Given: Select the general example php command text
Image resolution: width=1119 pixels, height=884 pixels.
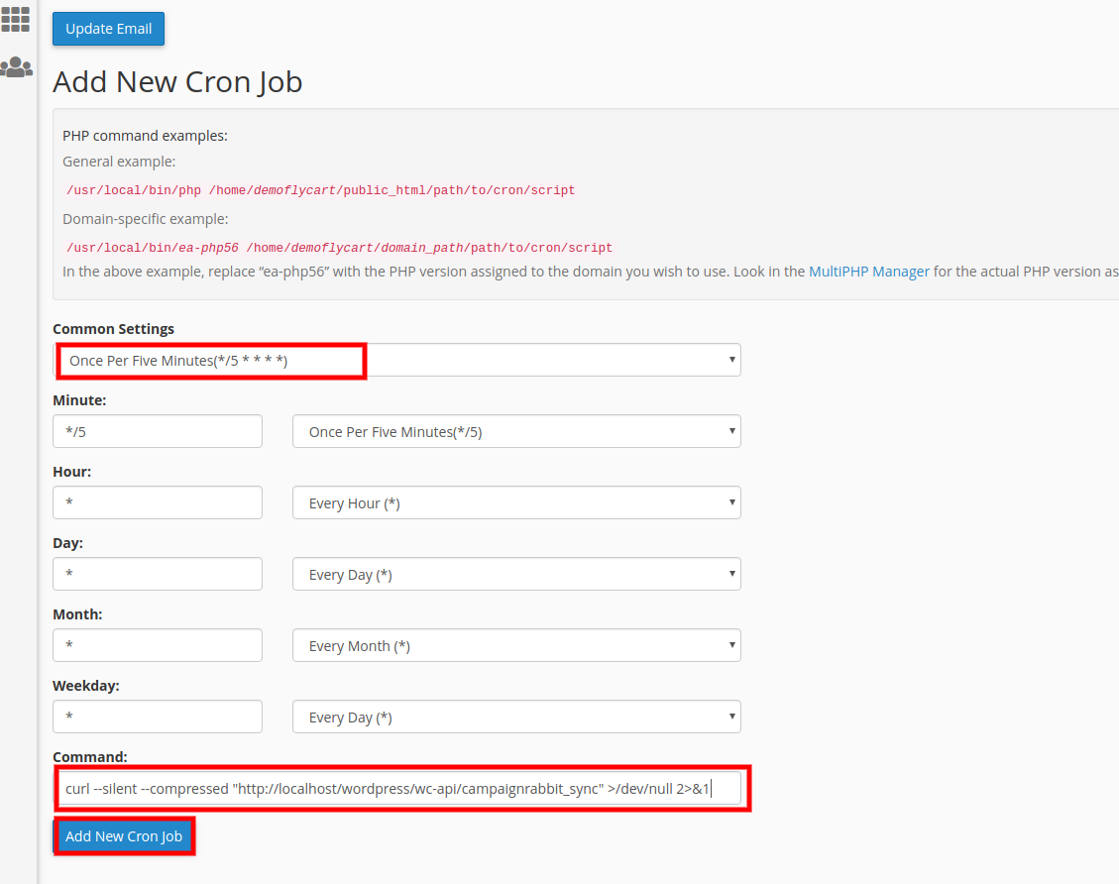Looking at the screenshot, I should [x=320, y=190].
